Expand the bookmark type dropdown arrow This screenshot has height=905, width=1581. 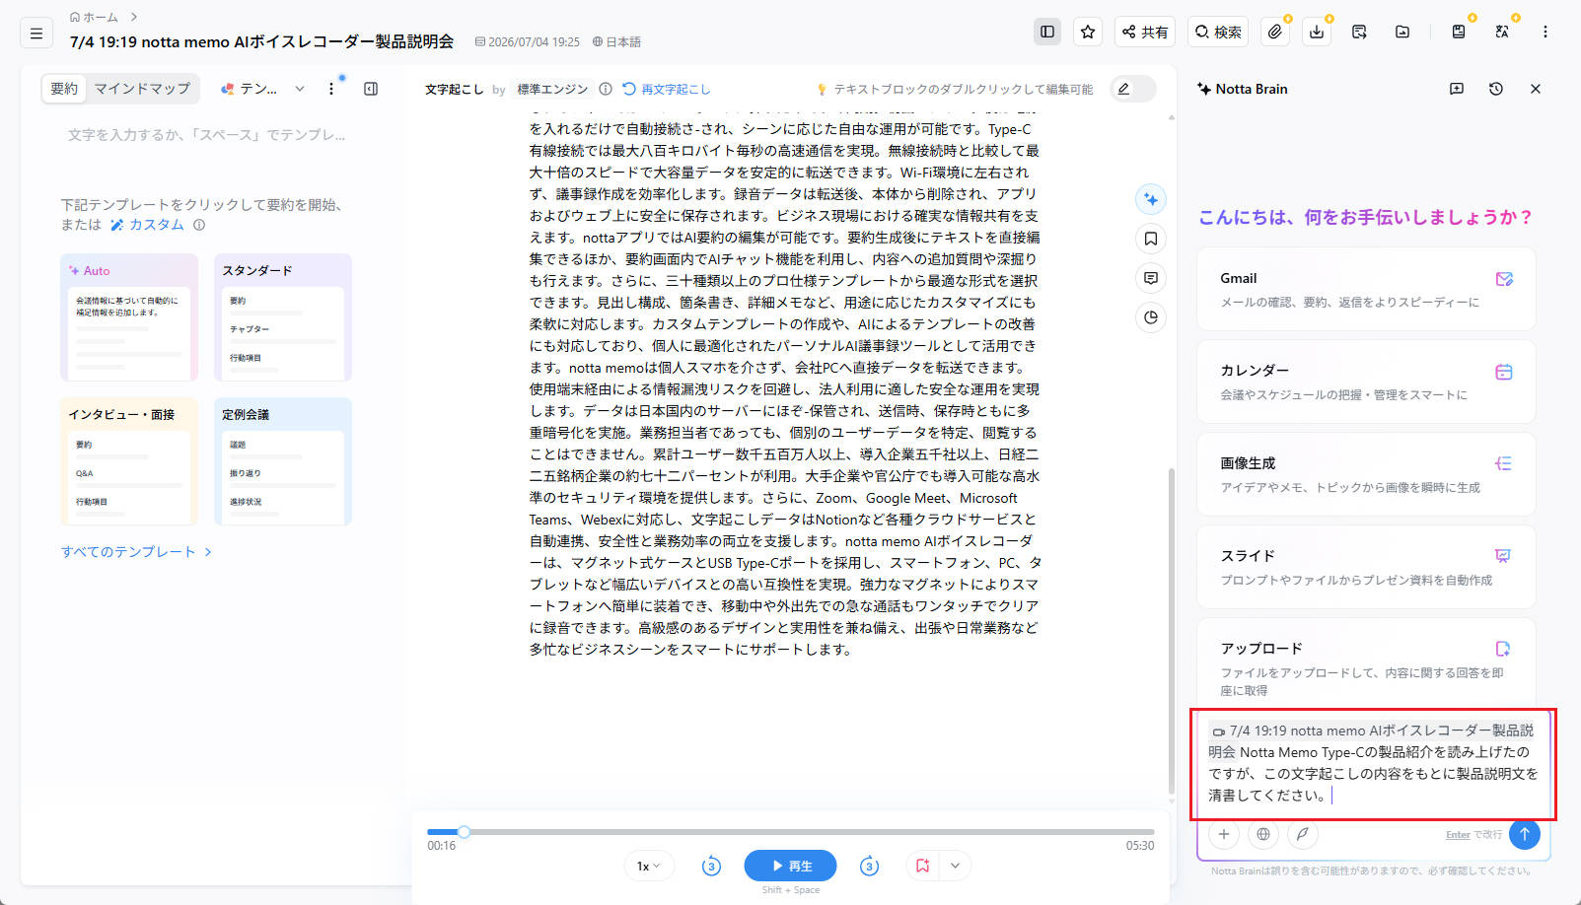[955, 866]
